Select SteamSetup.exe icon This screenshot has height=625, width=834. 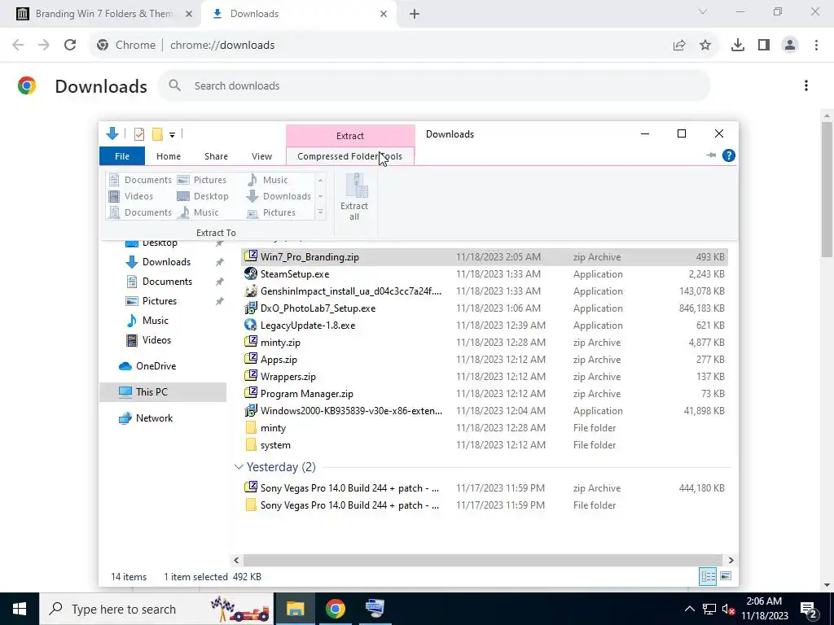251,273
